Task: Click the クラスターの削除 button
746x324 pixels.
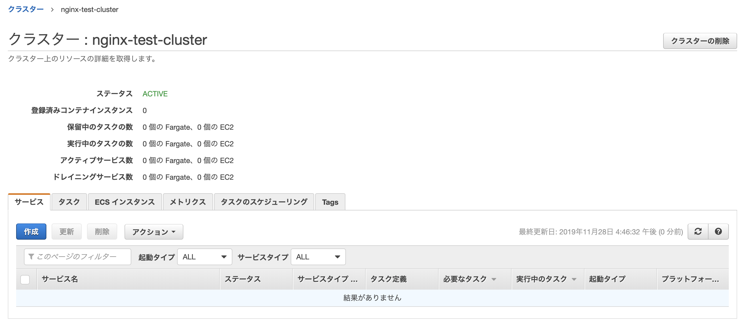Action: [700, 41]
